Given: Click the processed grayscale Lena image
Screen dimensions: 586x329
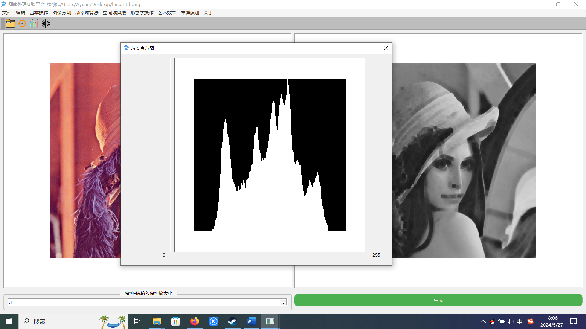Looking at the screenshot, I should pos(464,161).
